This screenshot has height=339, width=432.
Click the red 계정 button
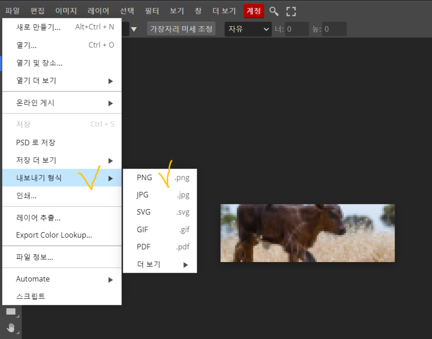[x=254, y=11]
